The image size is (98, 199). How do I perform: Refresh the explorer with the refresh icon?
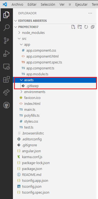[x=86, y=27]
